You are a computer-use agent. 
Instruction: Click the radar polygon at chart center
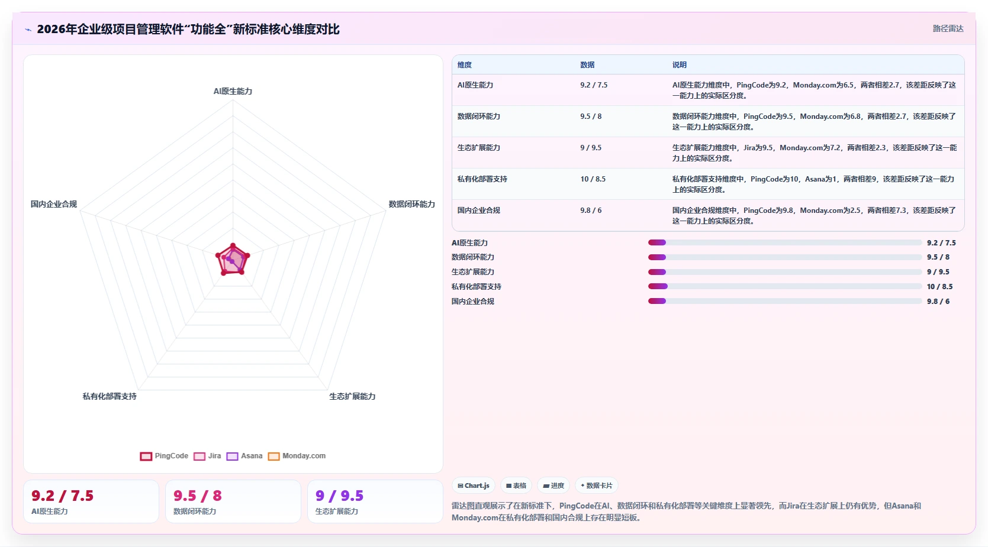pos(233,260)
